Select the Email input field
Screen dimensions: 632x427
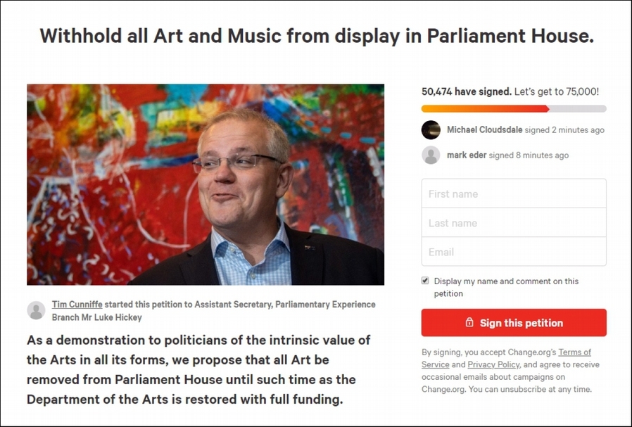(x=514, y=252)
